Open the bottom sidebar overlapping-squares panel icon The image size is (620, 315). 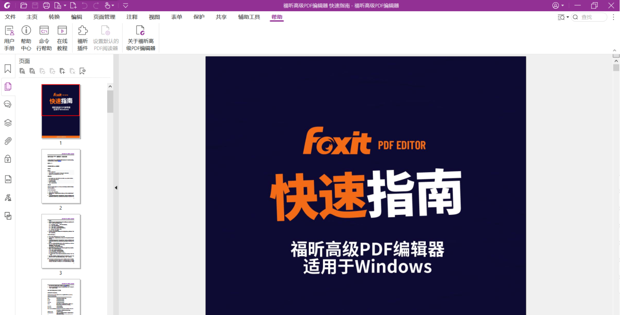[x=8, y=216]
